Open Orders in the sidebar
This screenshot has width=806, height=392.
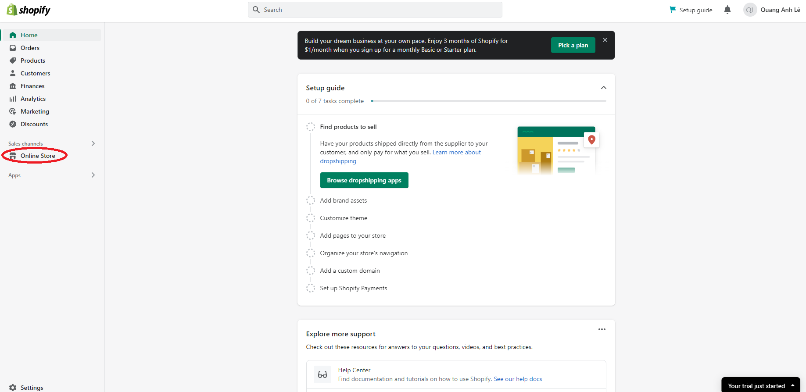pos(30,48)
